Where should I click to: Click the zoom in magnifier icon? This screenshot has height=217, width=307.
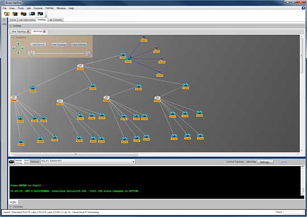point(87,53)
